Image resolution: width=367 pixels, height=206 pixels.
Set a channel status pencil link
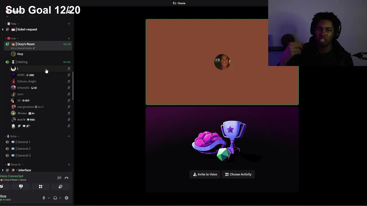(23, 48)
